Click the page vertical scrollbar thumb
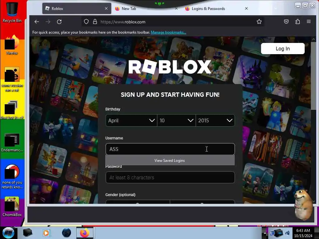This screenshot has width=319, height=239. tap(313, 76)
